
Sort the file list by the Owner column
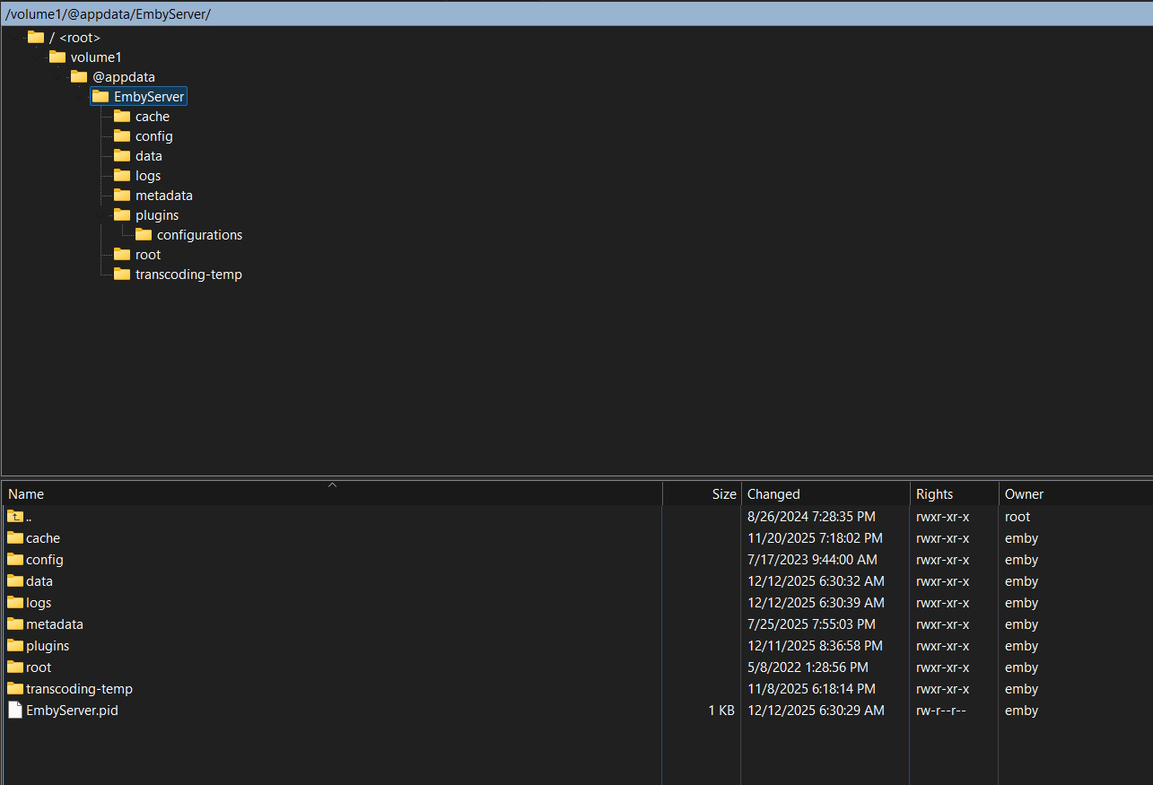click(1075, 493)
